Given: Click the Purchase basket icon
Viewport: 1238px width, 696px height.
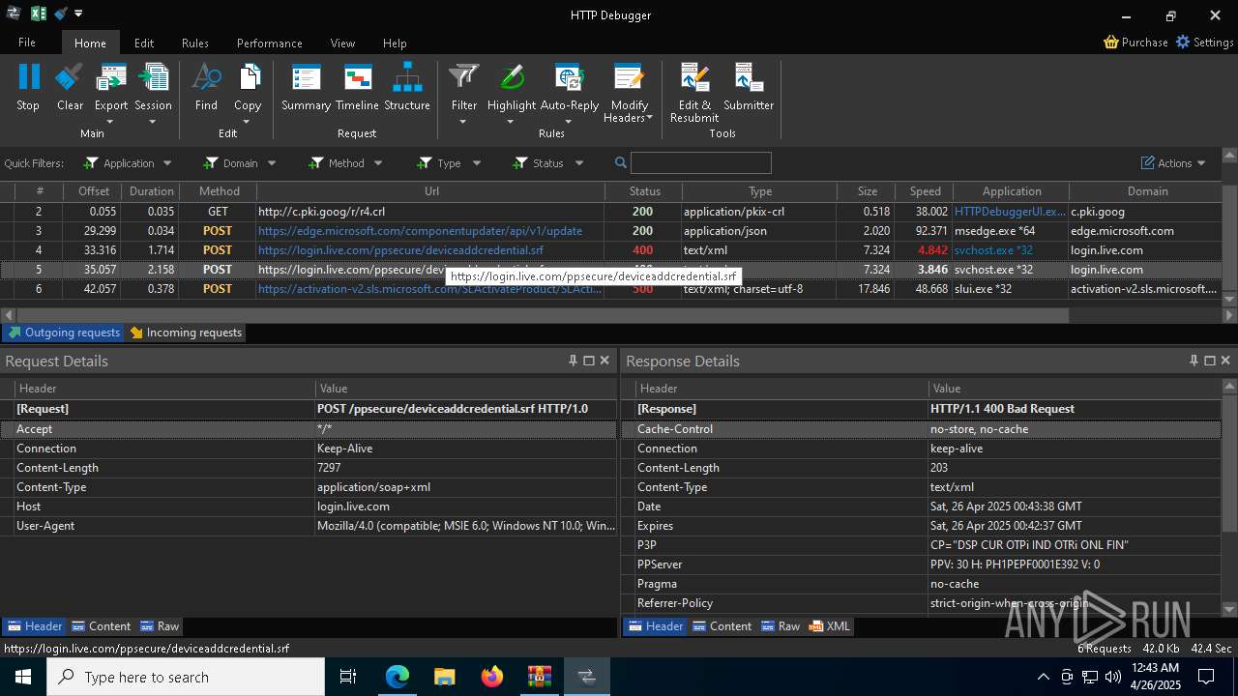Looking at the screenshot, I should coord(1111,43).
